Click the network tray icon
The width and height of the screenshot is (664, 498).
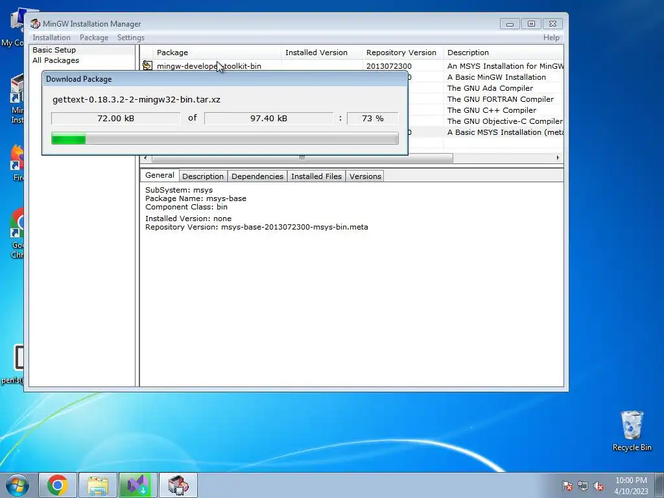click(583, 486)
